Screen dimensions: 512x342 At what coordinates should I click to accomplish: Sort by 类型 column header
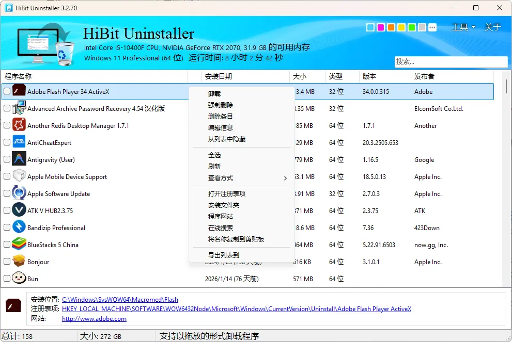pos(343,76)
